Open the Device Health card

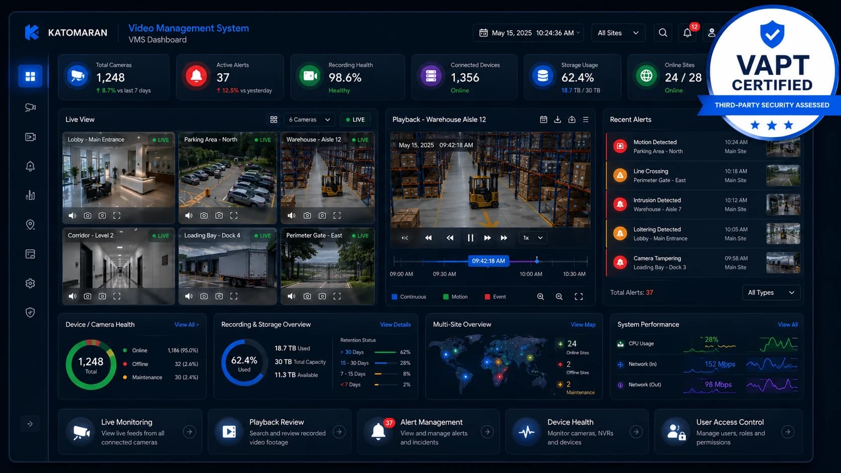click(577, 432)
